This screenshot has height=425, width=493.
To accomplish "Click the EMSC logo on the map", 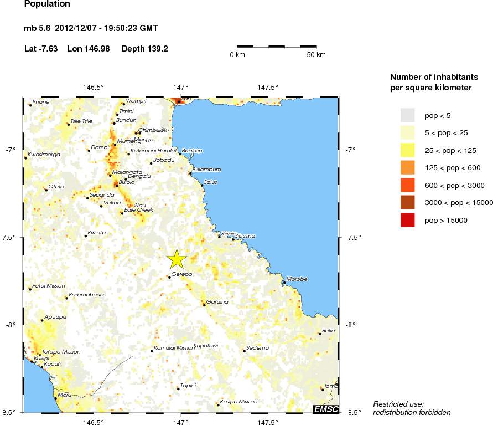I will pyautogui.click(x=326, y=409).
